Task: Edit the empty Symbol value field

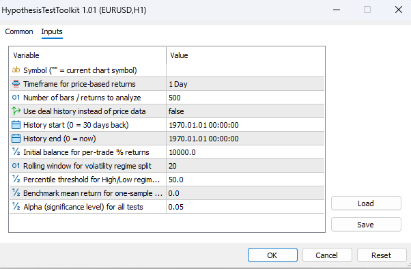Action: (245, 70)
